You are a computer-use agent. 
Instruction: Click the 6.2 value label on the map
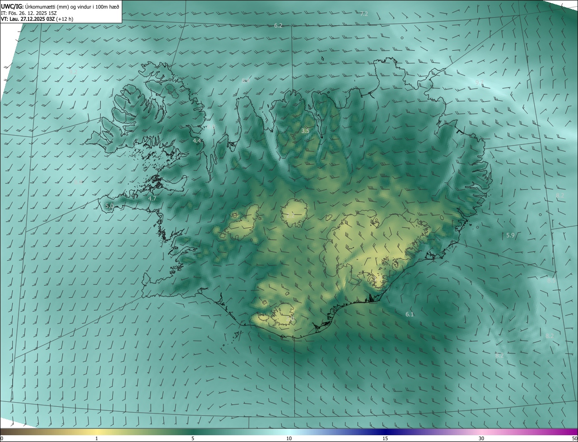click(278, 26)
